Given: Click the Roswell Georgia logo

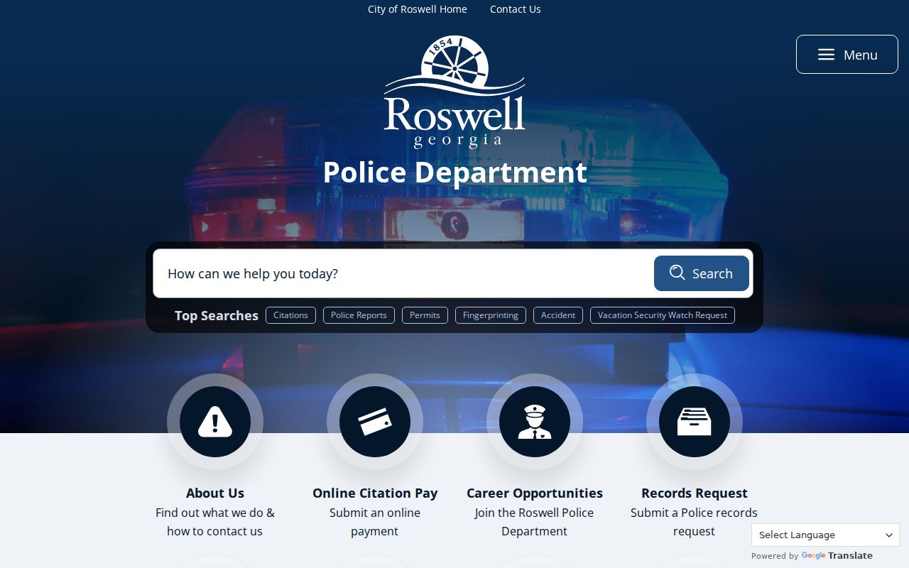Looking at the screenshot, I should tap(454, 92).
